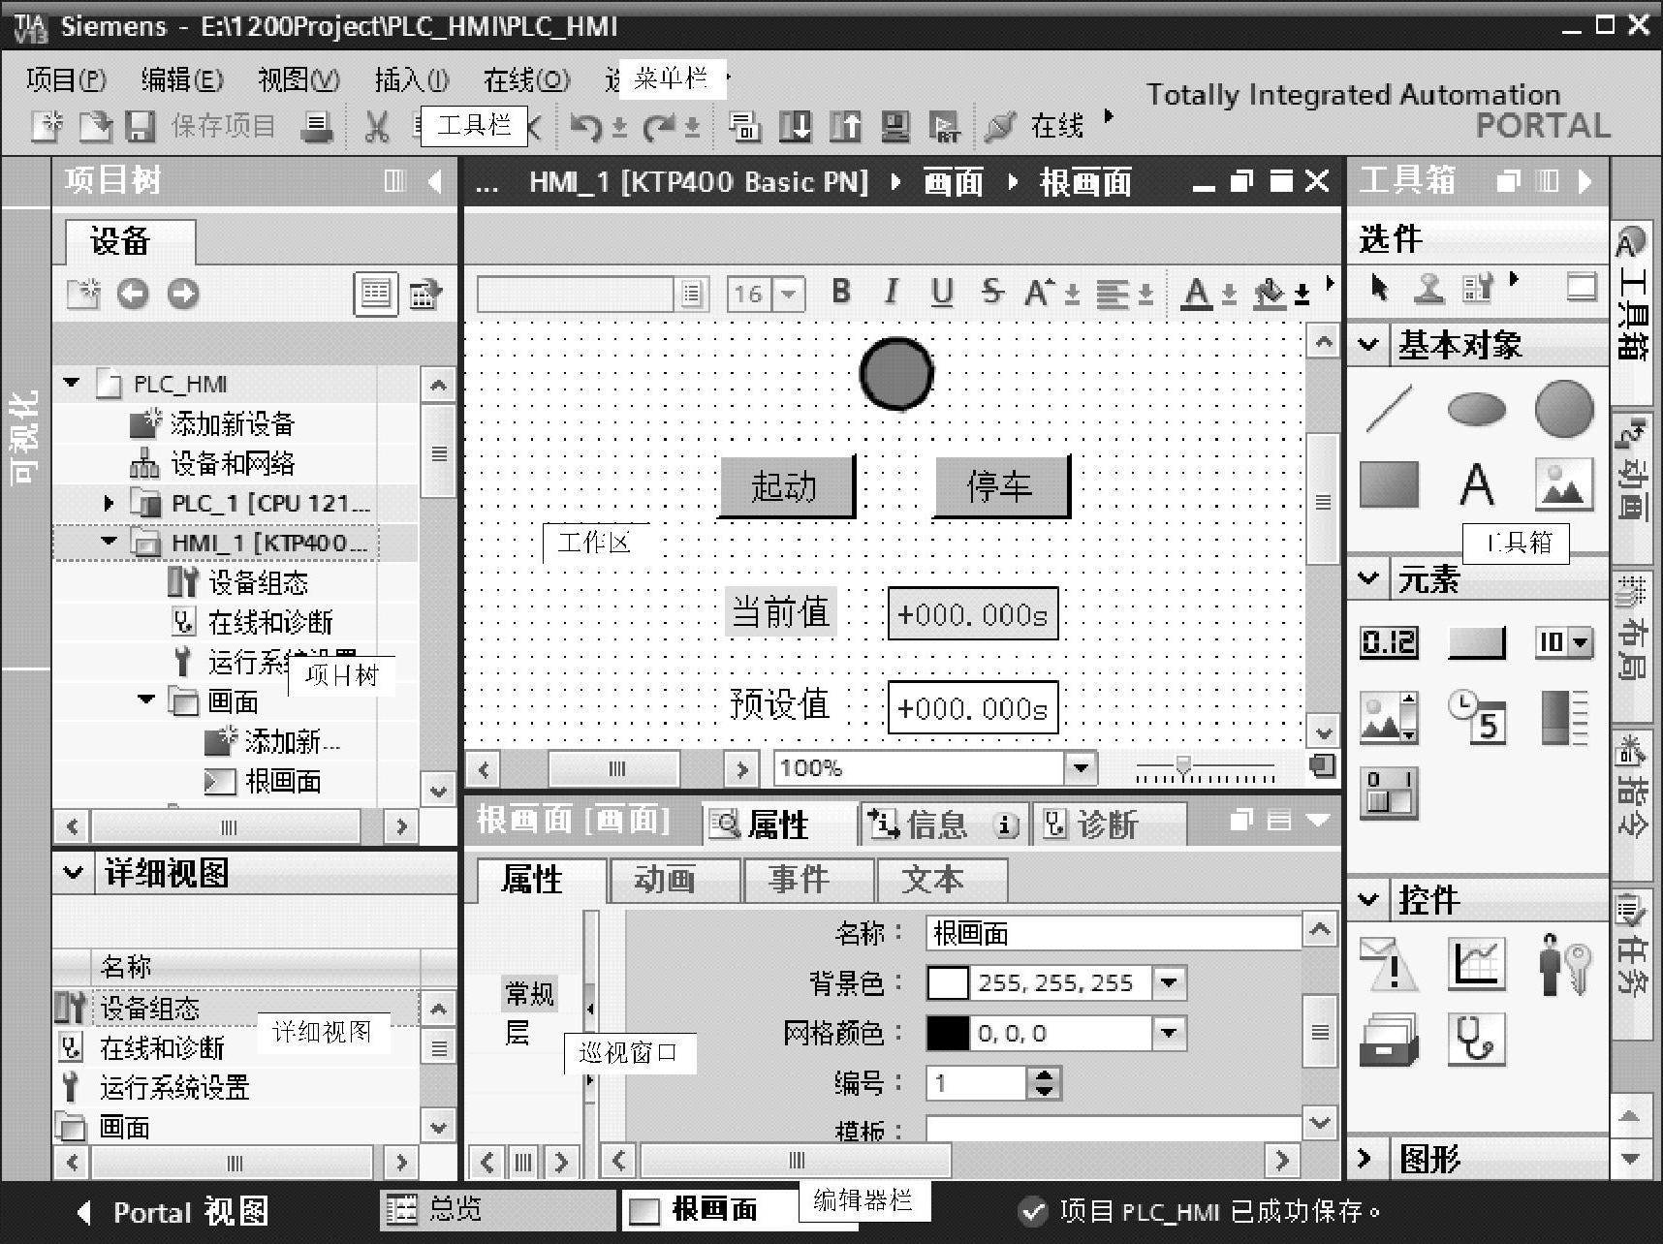
Task: Open 网格颜色 color dropdown
Action: tap(1170, 1033)
